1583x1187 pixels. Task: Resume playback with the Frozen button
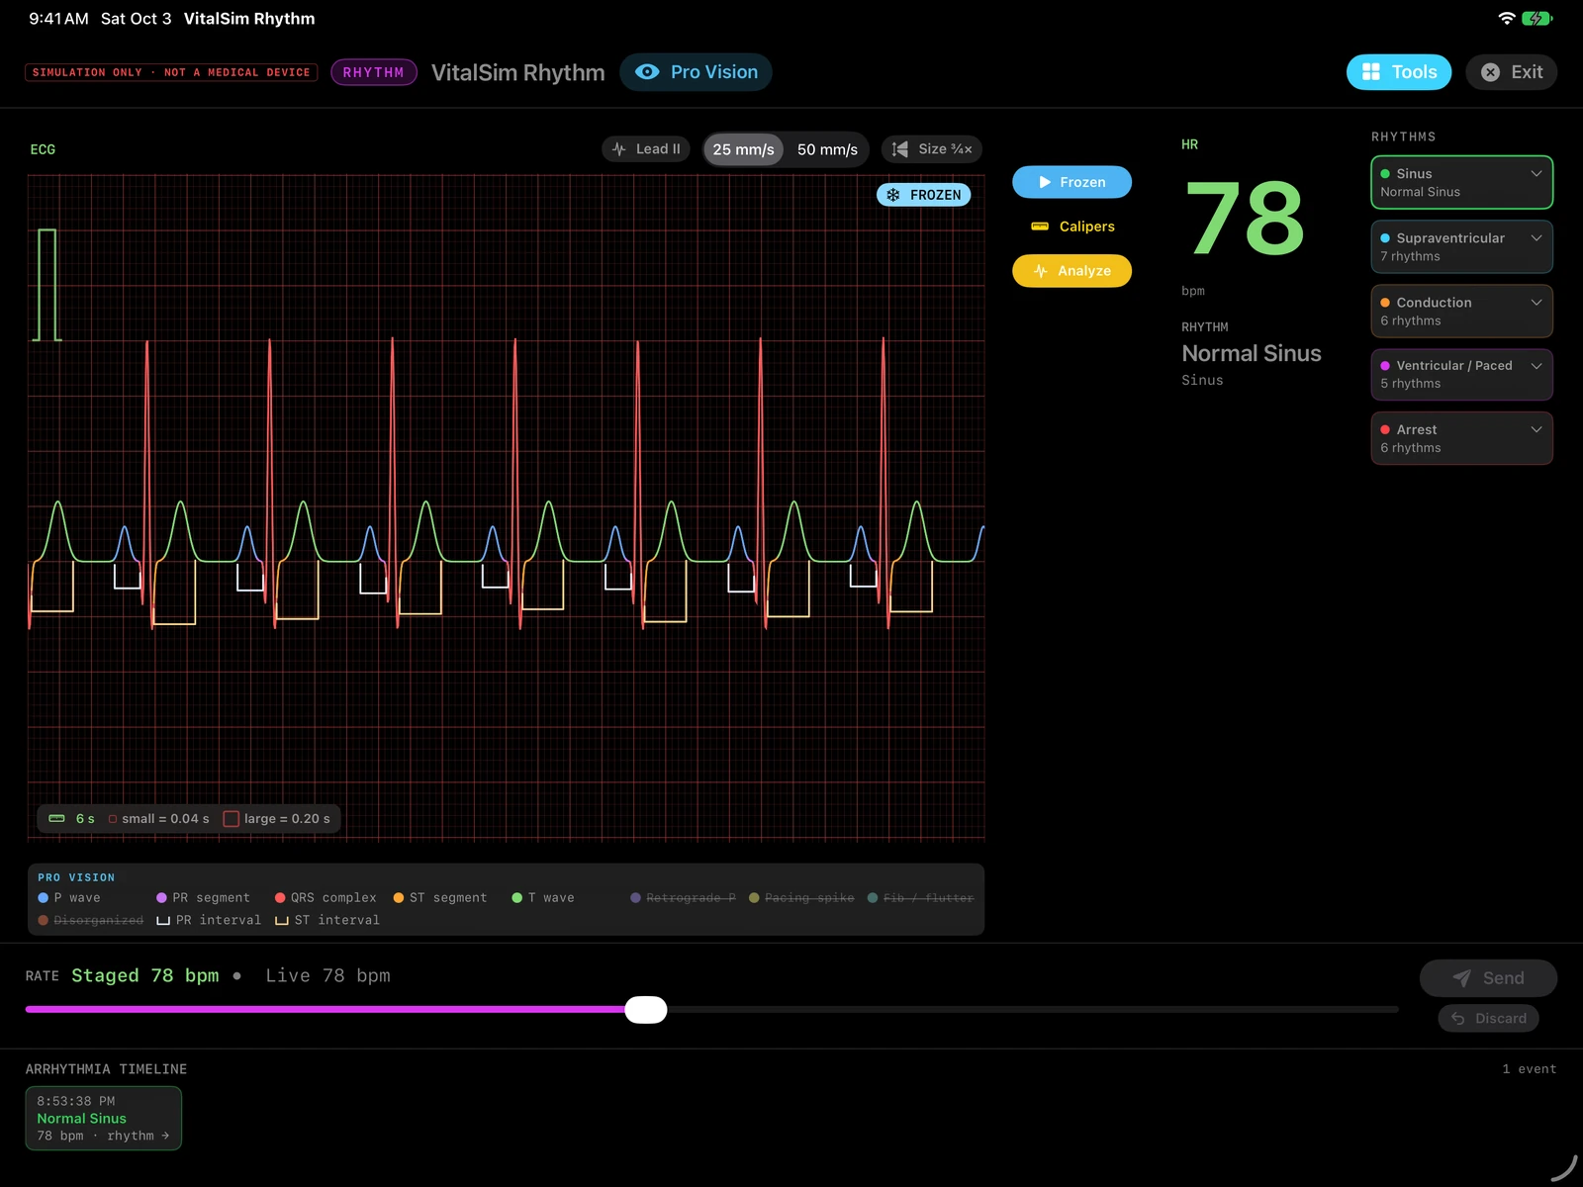click(x=1071, y=182)
